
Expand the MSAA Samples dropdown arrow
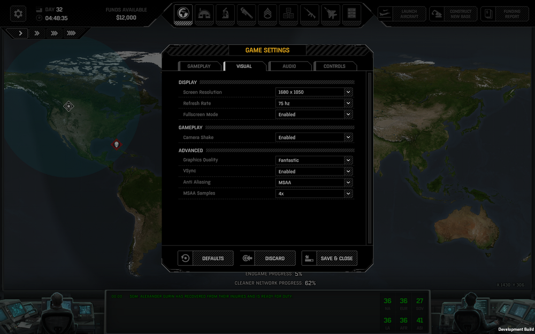[348, 193]
